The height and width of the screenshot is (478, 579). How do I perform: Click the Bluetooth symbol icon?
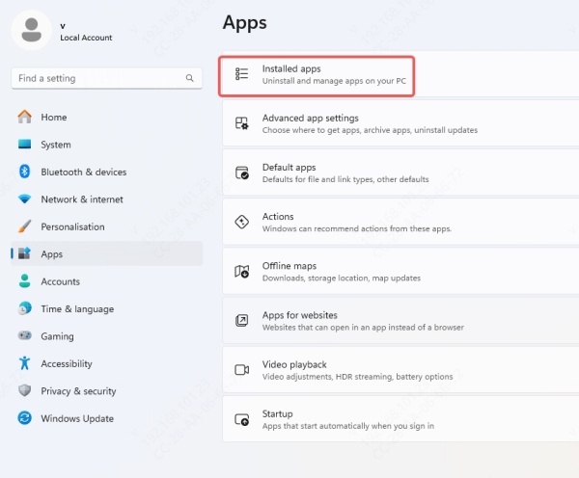click(x=25, y=172)
